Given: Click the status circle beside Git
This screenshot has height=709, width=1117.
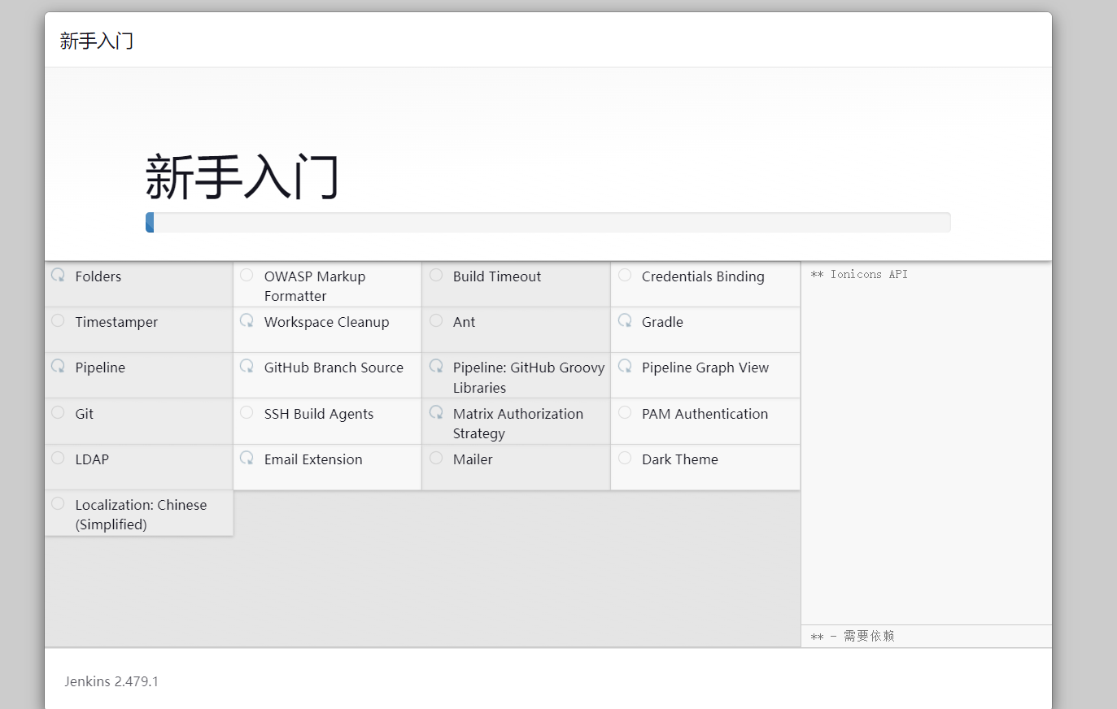Looking at the screenshot, I should click(x=58, y=412).
